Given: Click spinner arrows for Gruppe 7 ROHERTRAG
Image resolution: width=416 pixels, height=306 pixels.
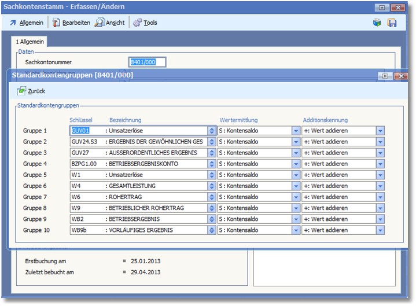Looking at the screenshot, I should (212, 197).
